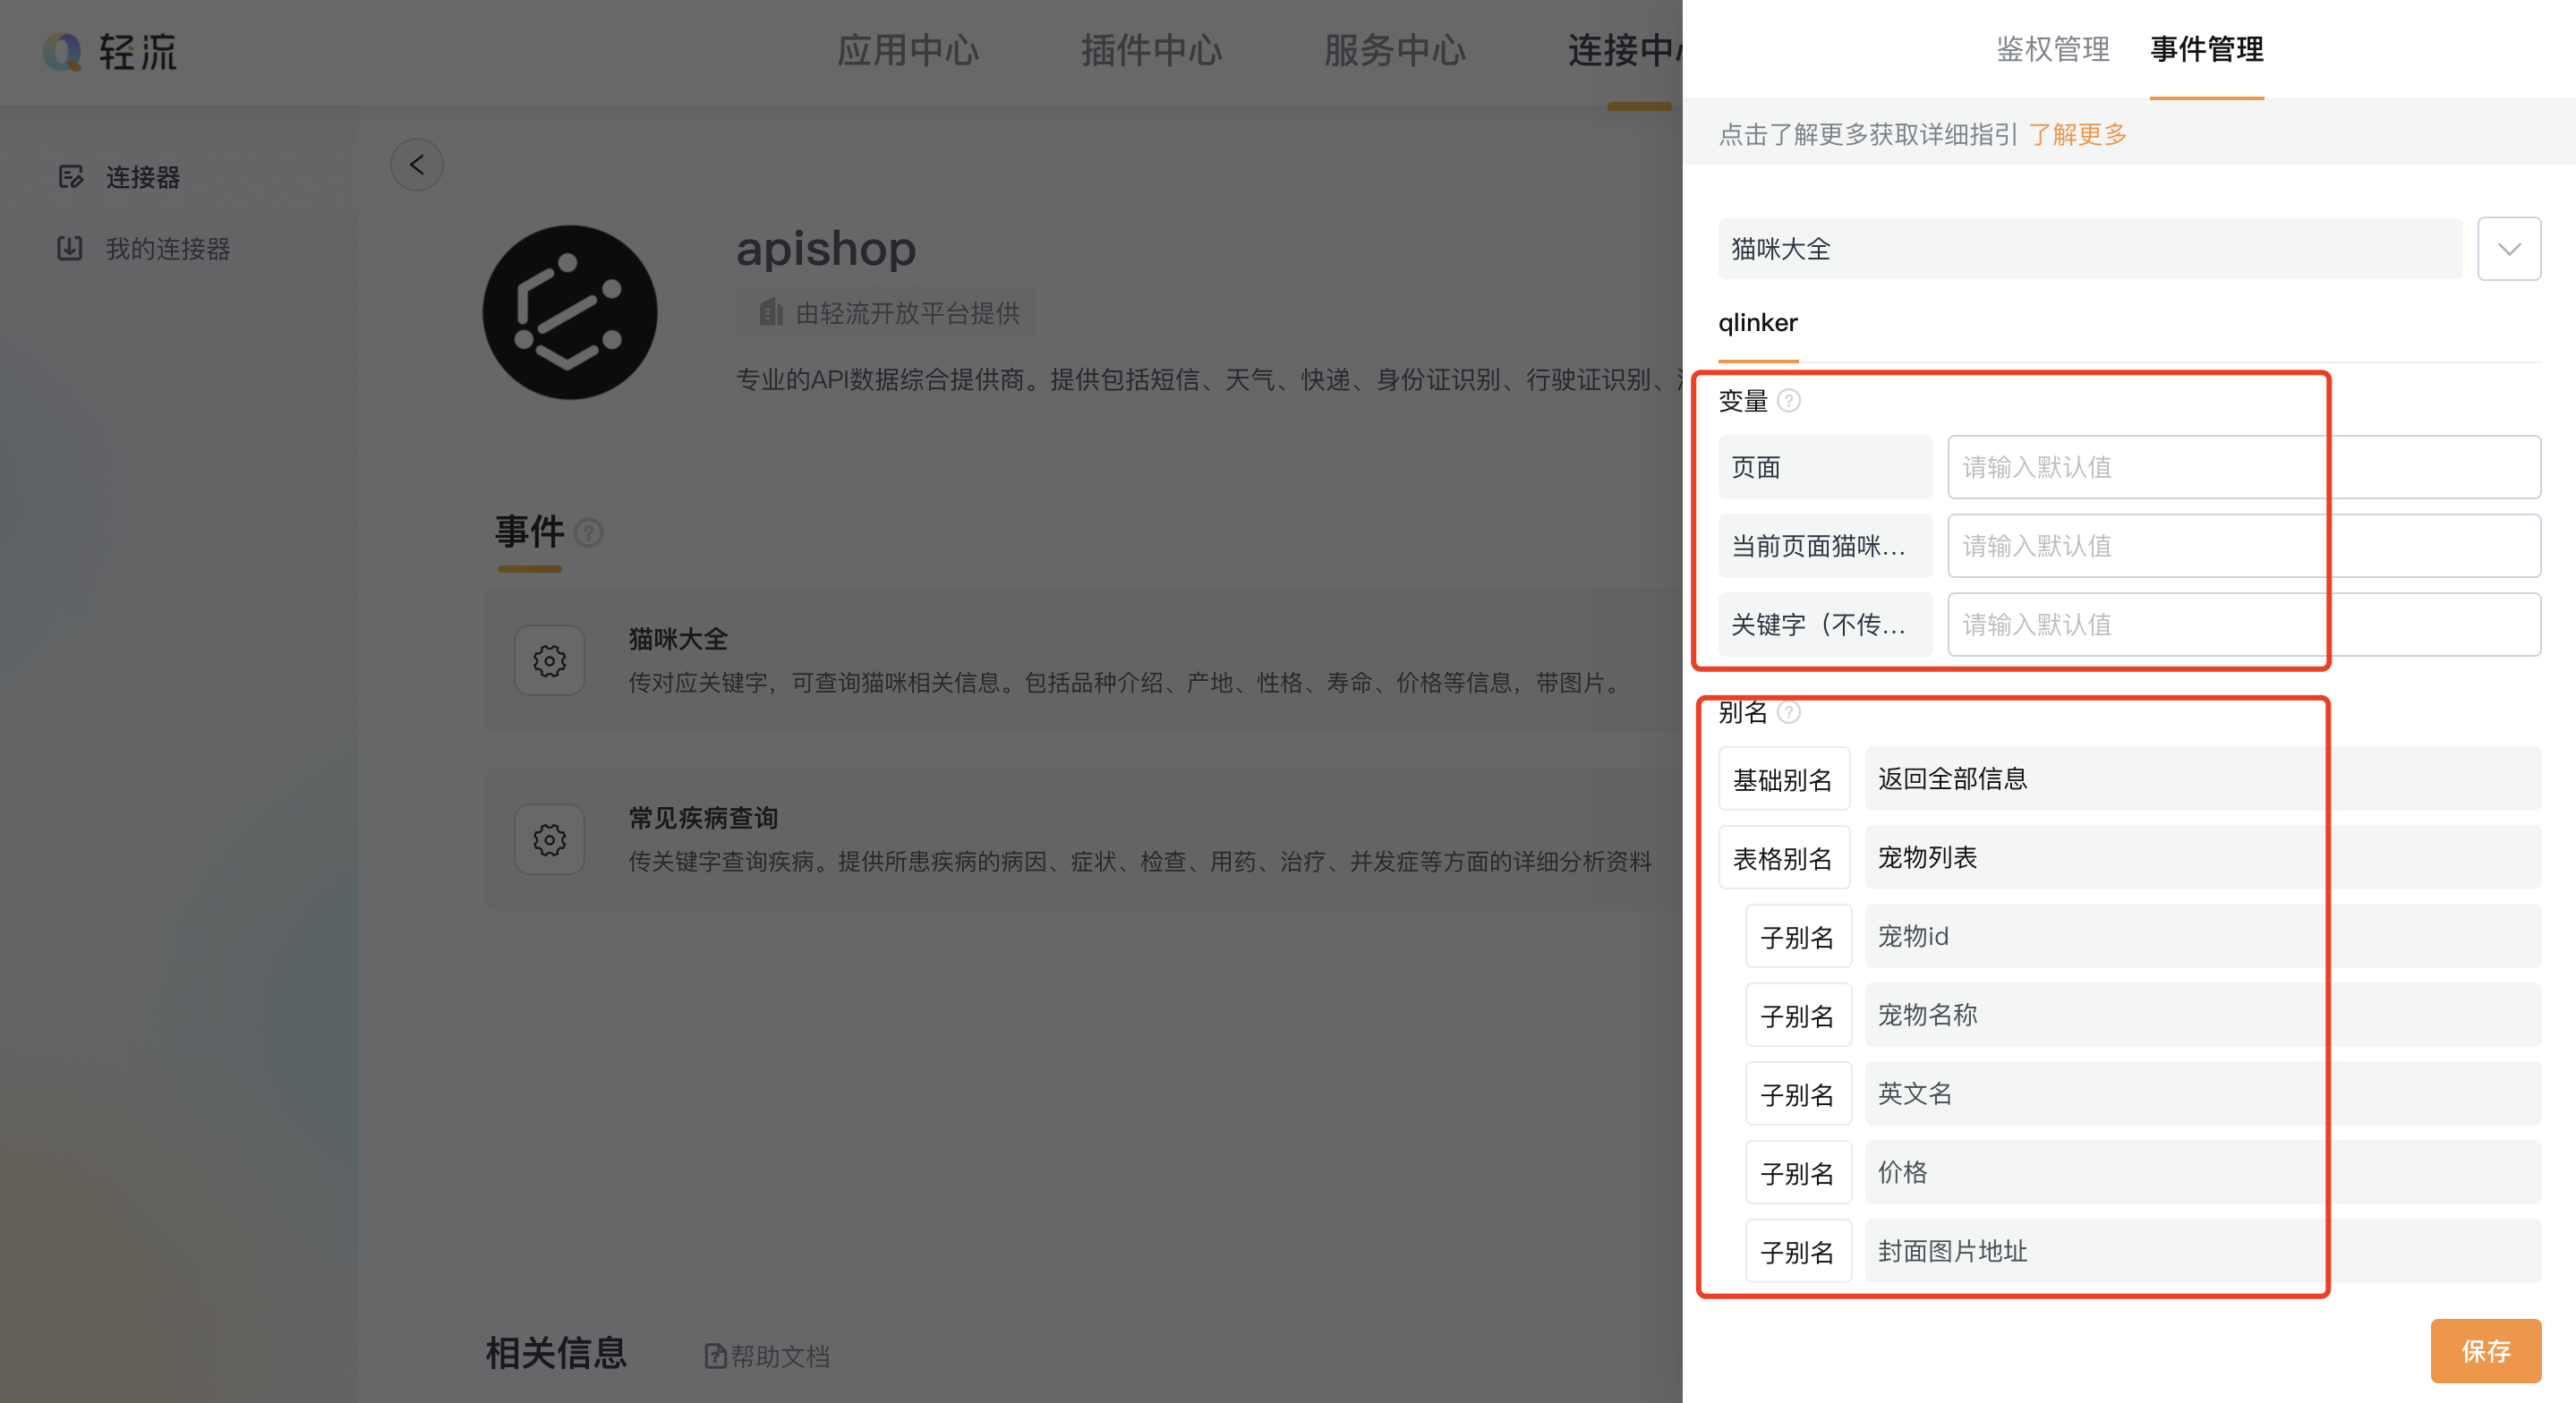Screen dimensions: 2576x1403
Task: Click the 关键字 default value input
Action: click(x=2244, y=625)
